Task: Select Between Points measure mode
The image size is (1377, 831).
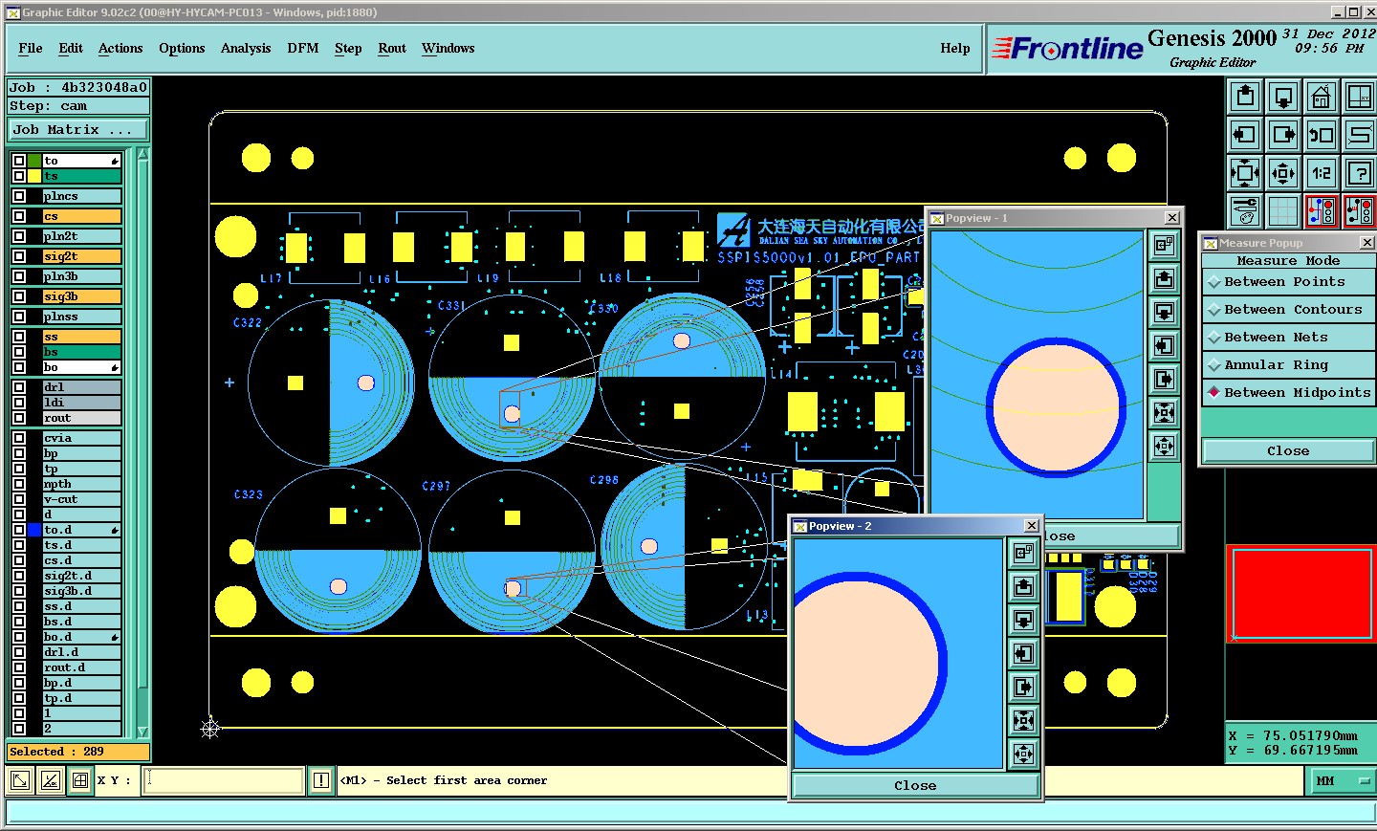Action: pyautogui.click(x=1288, y=282)
